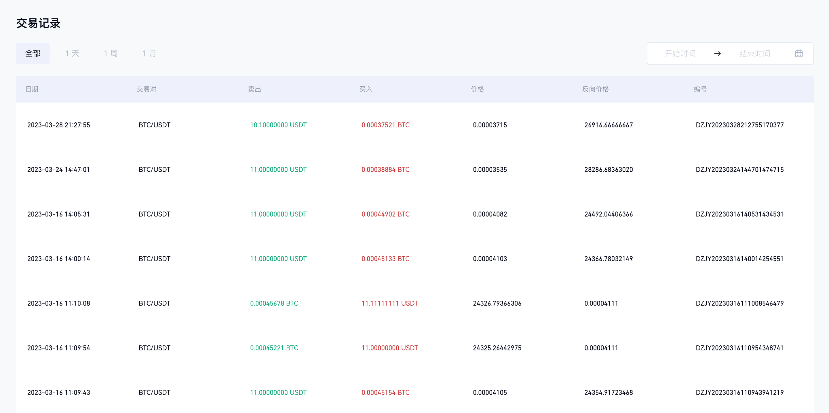Switch to the 1 周 filter tab
Screen dimensions: 829x413
coord(111,54)
